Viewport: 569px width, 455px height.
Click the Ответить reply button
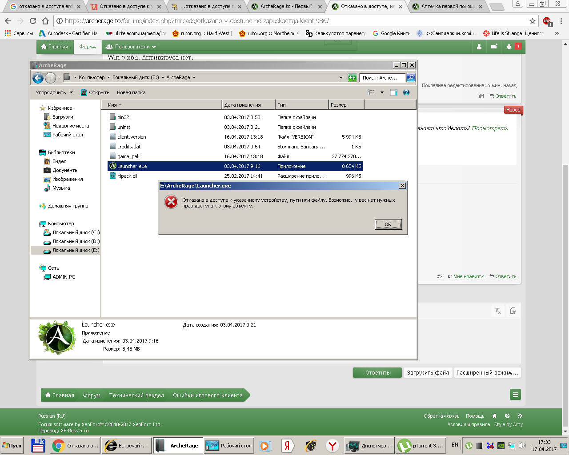(377, 373)
